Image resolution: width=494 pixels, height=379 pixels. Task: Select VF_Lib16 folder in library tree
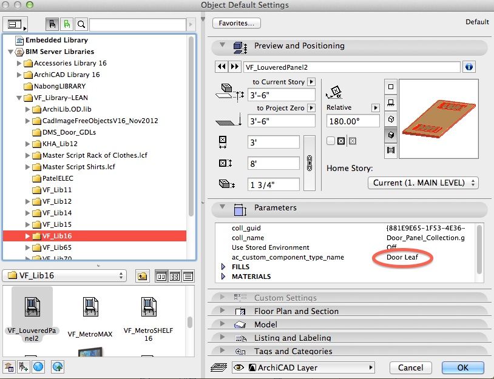[95, 236]
